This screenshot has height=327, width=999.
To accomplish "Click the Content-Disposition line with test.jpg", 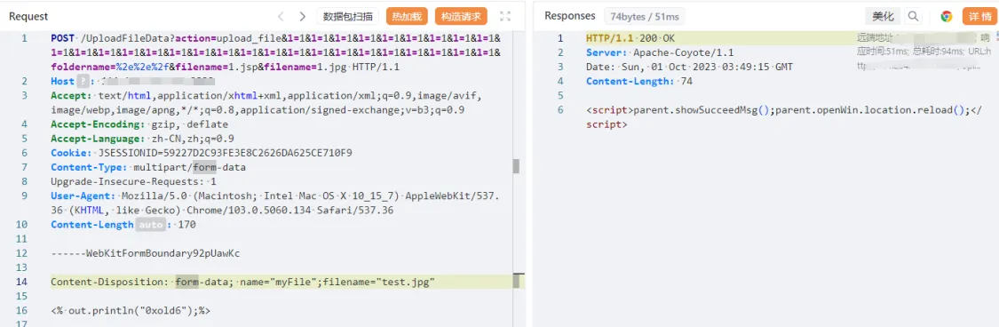I will click(242, 282).
